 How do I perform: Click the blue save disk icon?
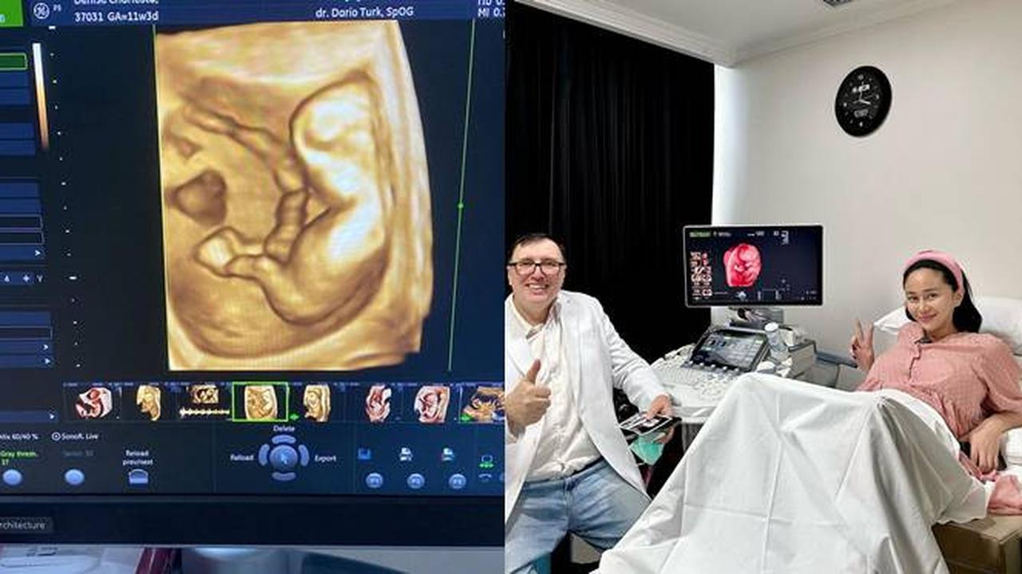pyautogui.click(x=365, y=454)
